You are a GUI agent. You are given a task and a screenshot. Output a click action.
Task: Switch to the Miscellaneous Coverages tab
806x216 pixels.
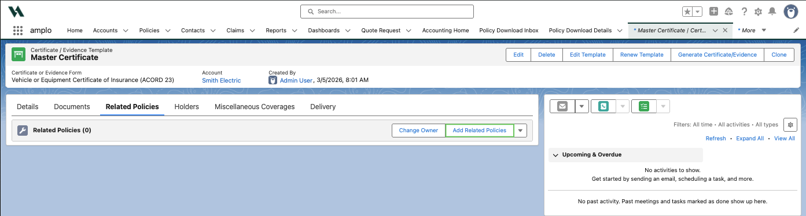pyautogui.click(x=255, y=107)
